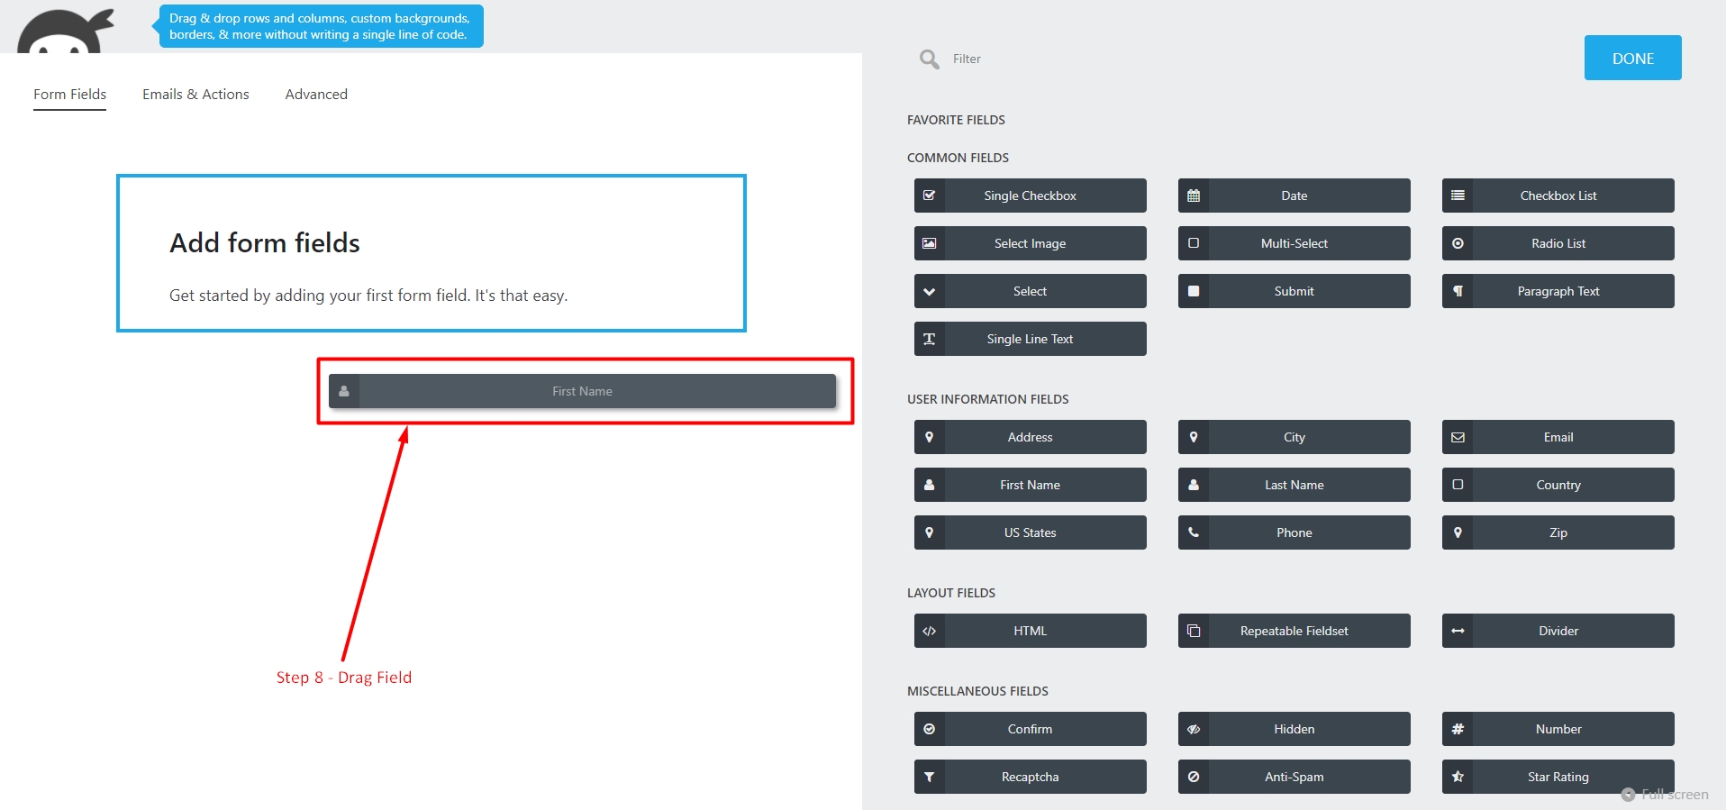Click the Divider arrows icon
The width and height of the screenshot is (1726, 810).
coord(1457,631)
